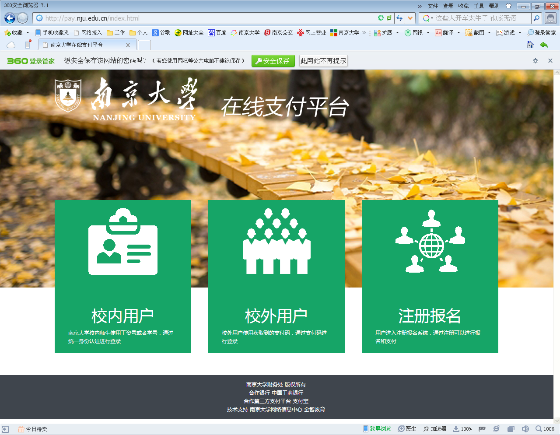The height and width of the screenshot is (435, 560).
Task: Expand the 收藏 favorites dropdown arrow
Action: point(28,33)
